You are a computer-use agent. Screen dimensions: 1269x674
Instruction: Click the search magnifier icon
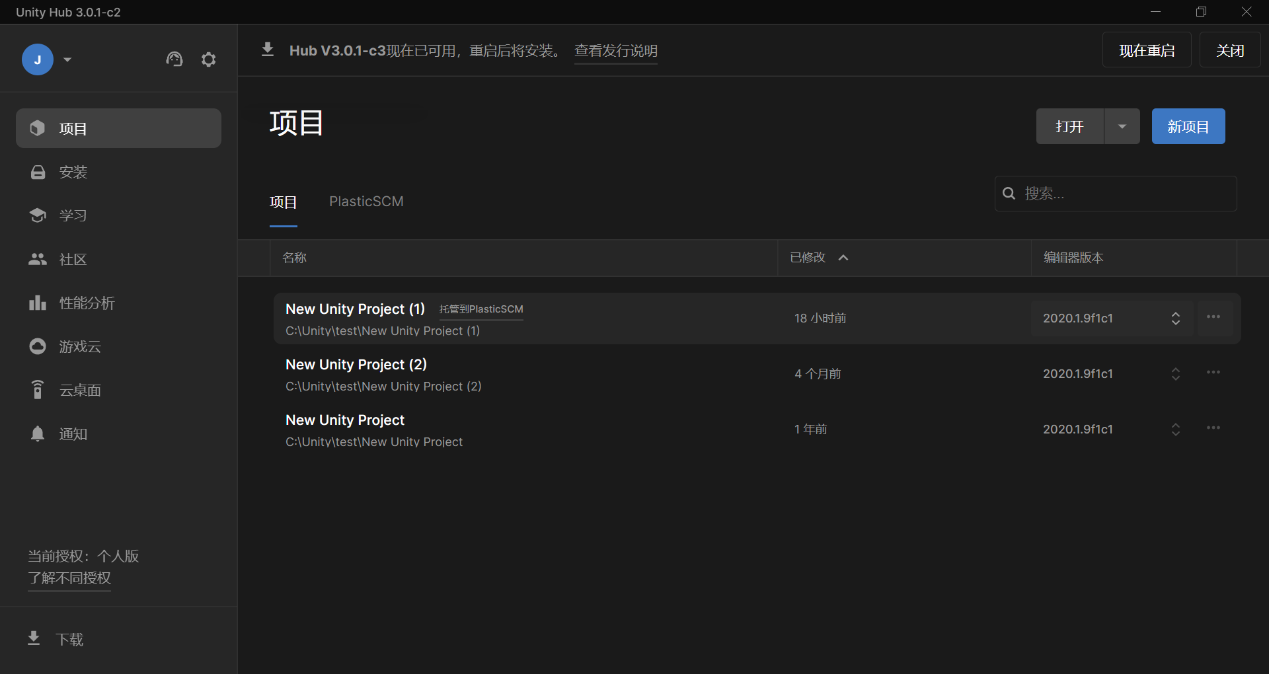coord(1009,194)
